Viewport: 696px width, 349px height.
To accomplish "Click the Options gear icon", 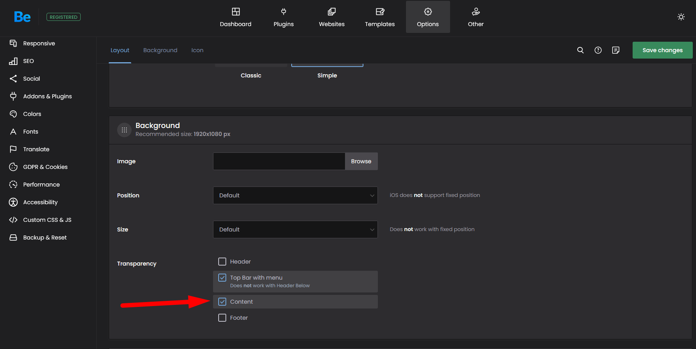I will tap(428, 12).
